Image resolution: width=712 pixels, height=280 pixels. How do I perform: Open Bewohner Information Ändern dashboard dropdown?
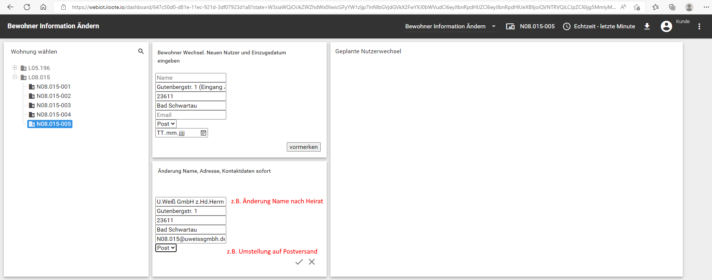click(x=451, y=26)
